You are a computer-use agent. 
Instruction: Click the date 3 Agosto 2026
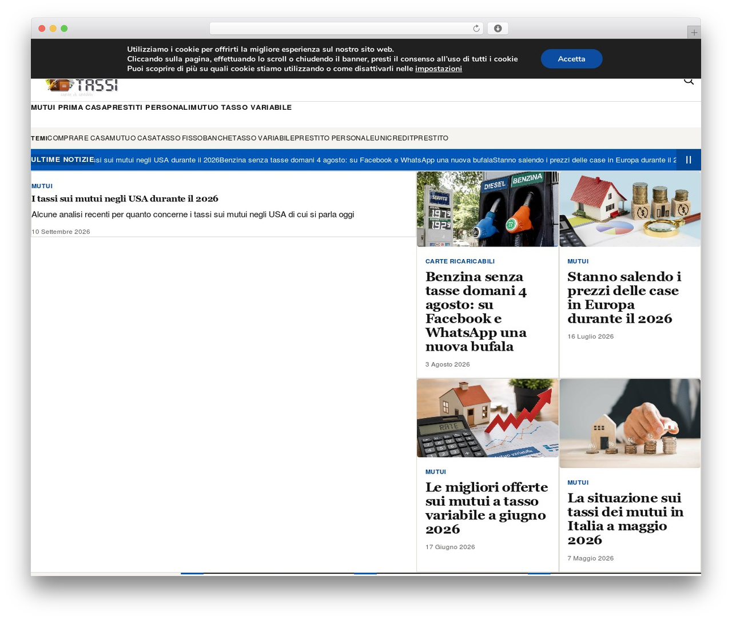point(448,364)
